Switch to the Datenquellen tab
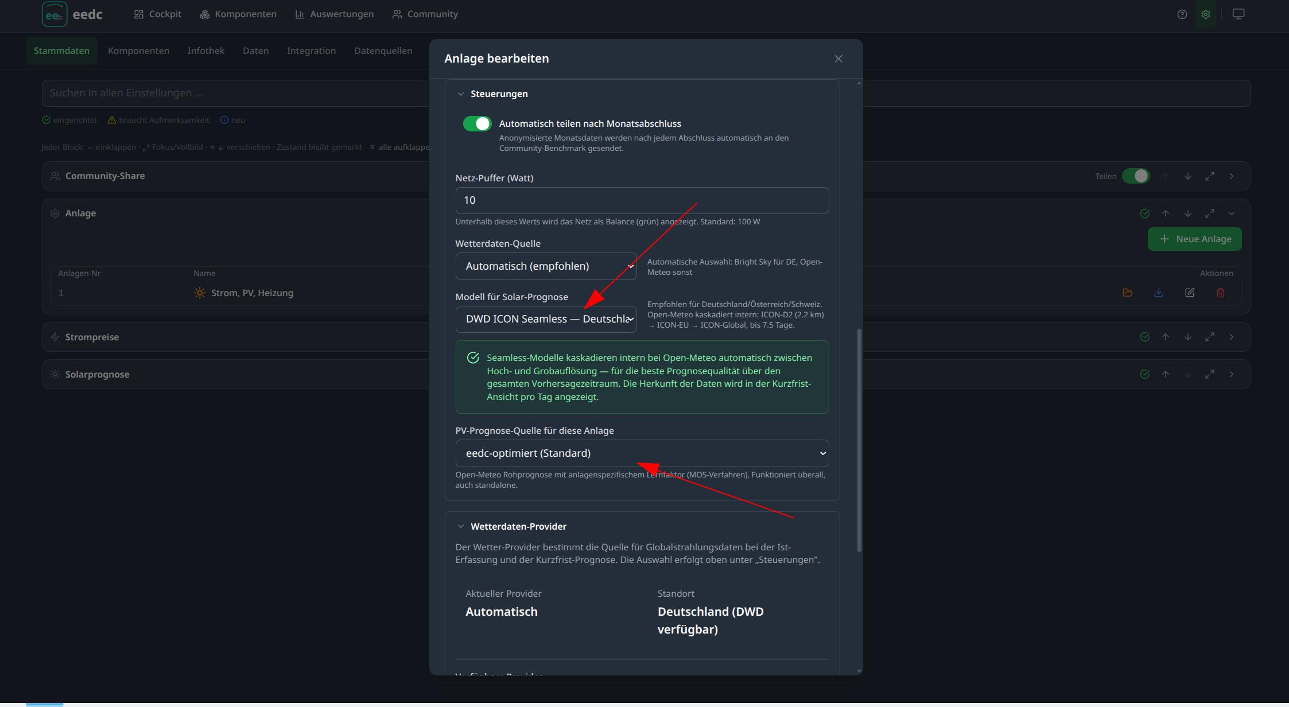The width and height of the screenshot is (1289, 707). coord(383,50)
